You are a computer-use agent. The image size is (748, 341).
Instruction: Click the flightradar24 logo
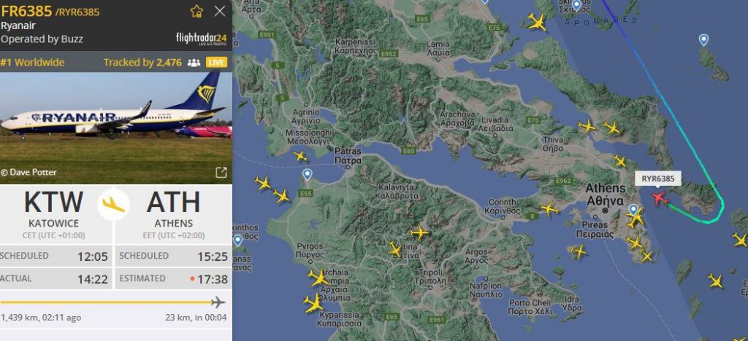tap(201, 39)
